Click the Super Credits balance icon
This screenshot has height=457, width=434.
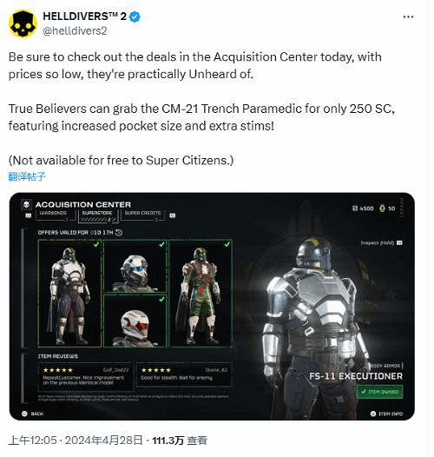click(x=354, y=209)
